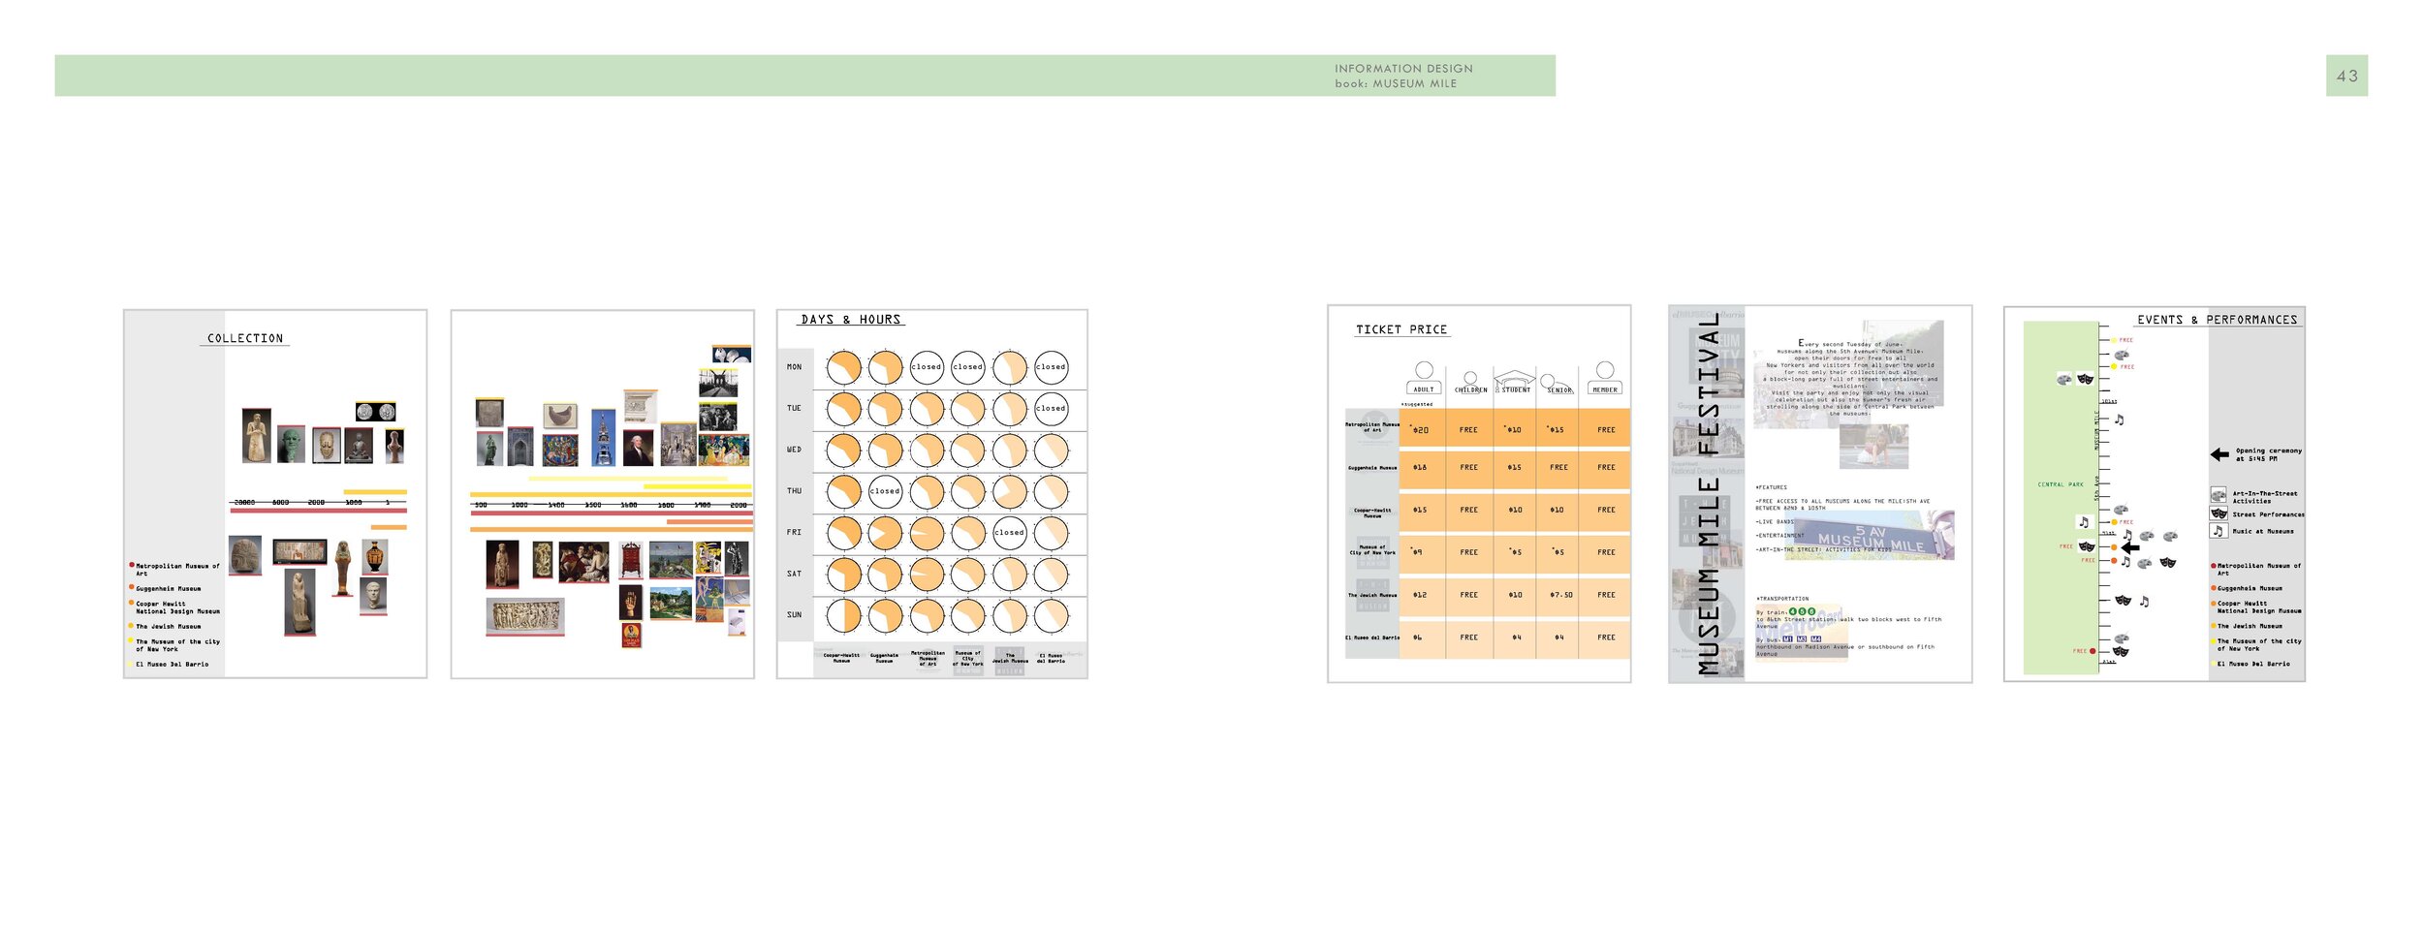Click the 'Opening ceremony at 5:45 PM' text
The image size is (2423, 933).
(x=2268, y=454)
